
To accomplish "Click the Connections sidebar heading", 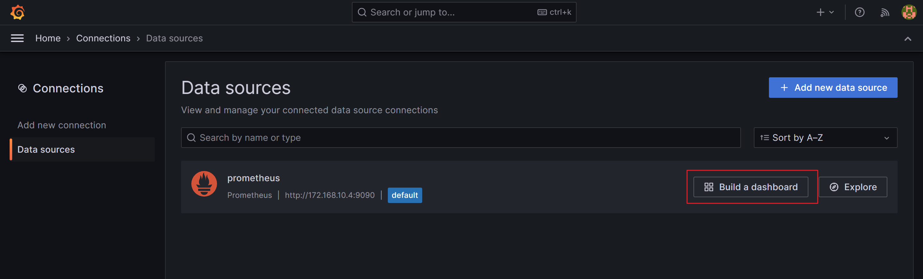I will [68, 89].
